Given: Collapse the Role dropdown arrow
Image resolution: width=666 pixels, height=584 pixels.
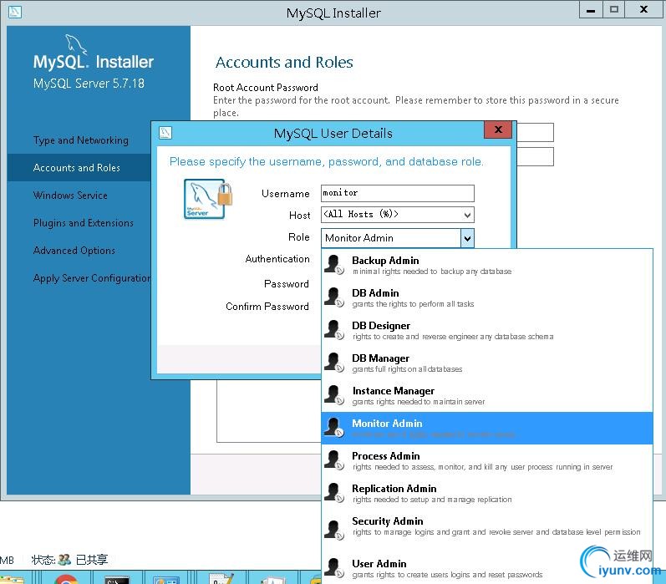Looking at the screenshot, I should (x=467, y=238).
